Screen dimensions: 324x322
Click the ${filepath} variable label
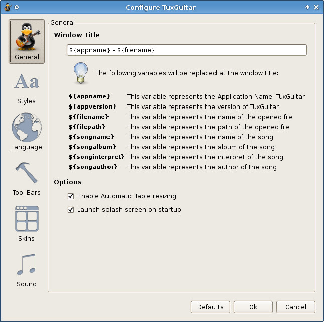click(x=87, y=127)
